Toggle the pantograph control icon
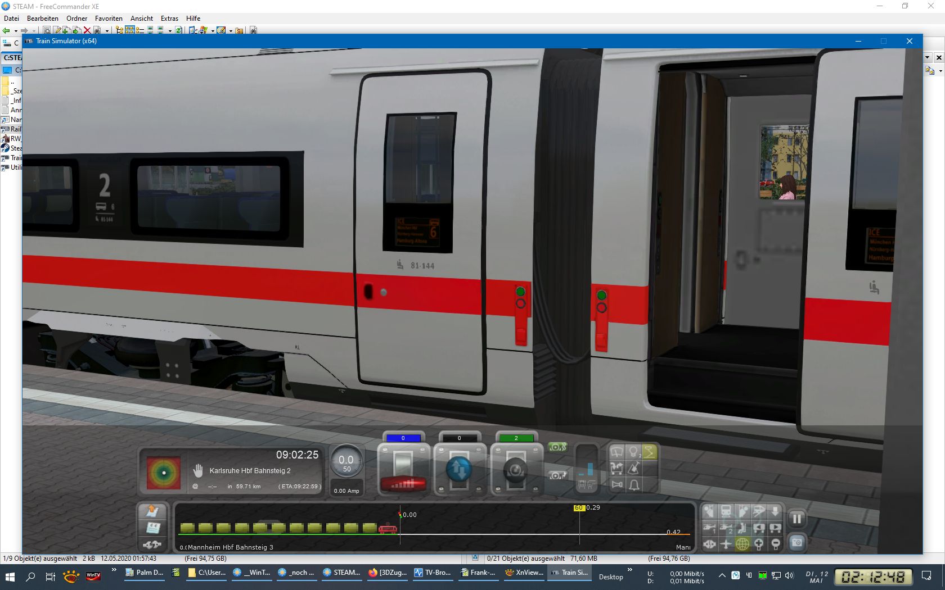The height and width of the screenshot is (590, 945). pyautogui.click(x=650, y=452)
